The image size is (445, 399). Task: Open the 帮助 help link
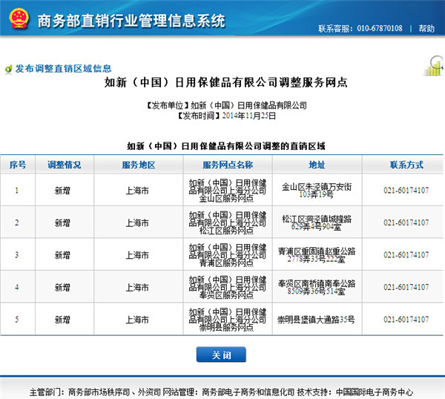pyautogui.click(x=426, y=28)
